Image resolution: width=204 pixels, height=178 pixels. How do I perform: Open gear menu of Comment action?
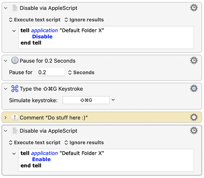(x=194, y=117)
